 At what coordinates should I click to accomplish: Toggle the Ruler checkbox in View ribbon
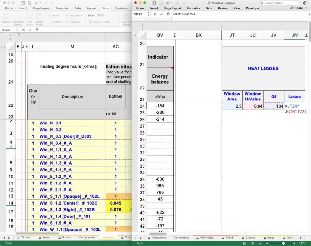click(x=51, y=15)
